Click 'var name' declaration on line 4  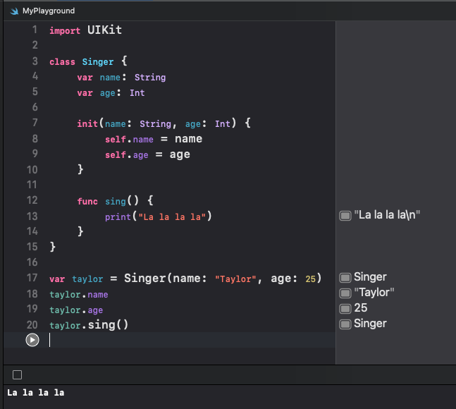click(98, 78)
